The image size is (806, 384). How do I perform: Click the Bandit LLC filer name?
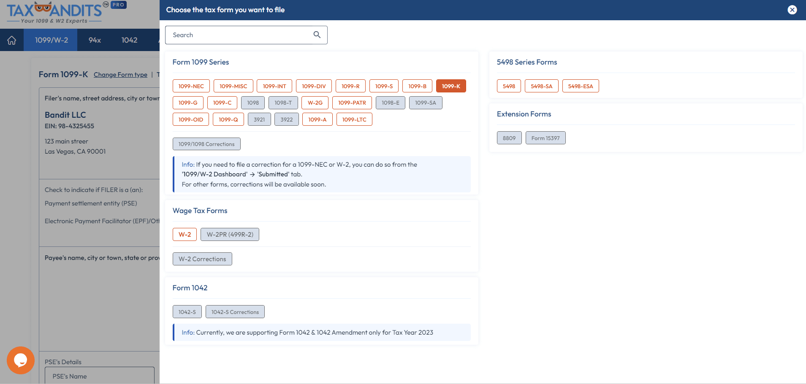point(65,115)
